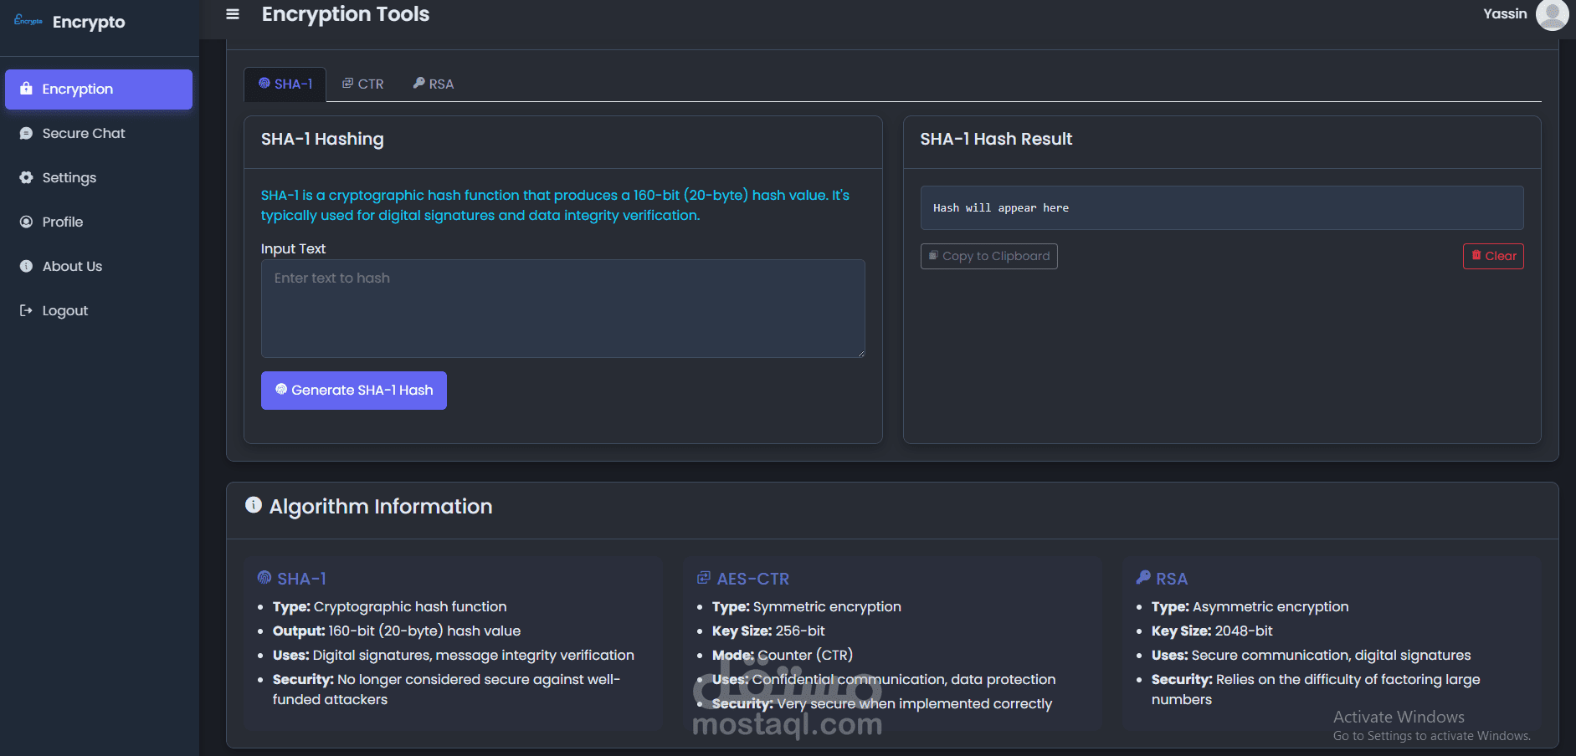The width and height of the screenshot is (1576, 756).
Task: Click the Hash will appear here output box
Action: tap(1221, 208)
